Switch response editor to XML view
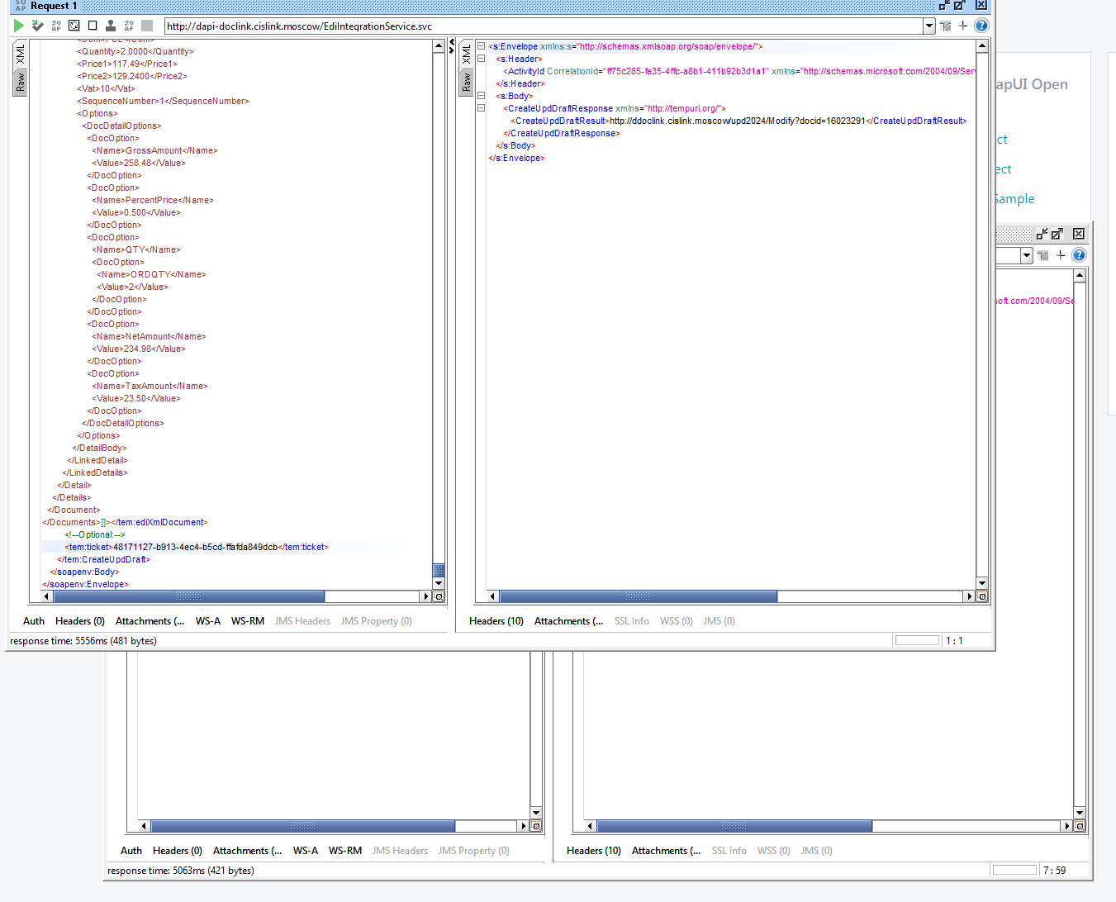Image resolution: width=1116 pixels, height=902 pixels. [x=467, y=55]
